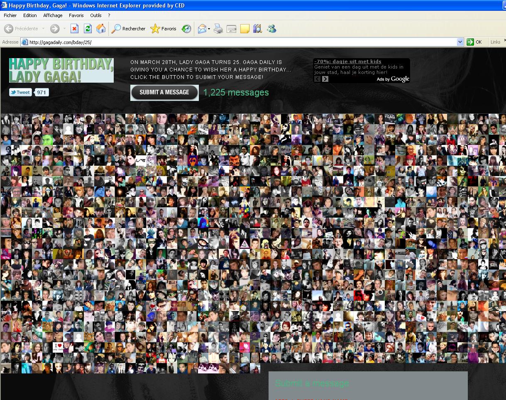The height and width of the screenshot is (400, 506).
Task: Click in the address URL field
Action: pos(242,42)
